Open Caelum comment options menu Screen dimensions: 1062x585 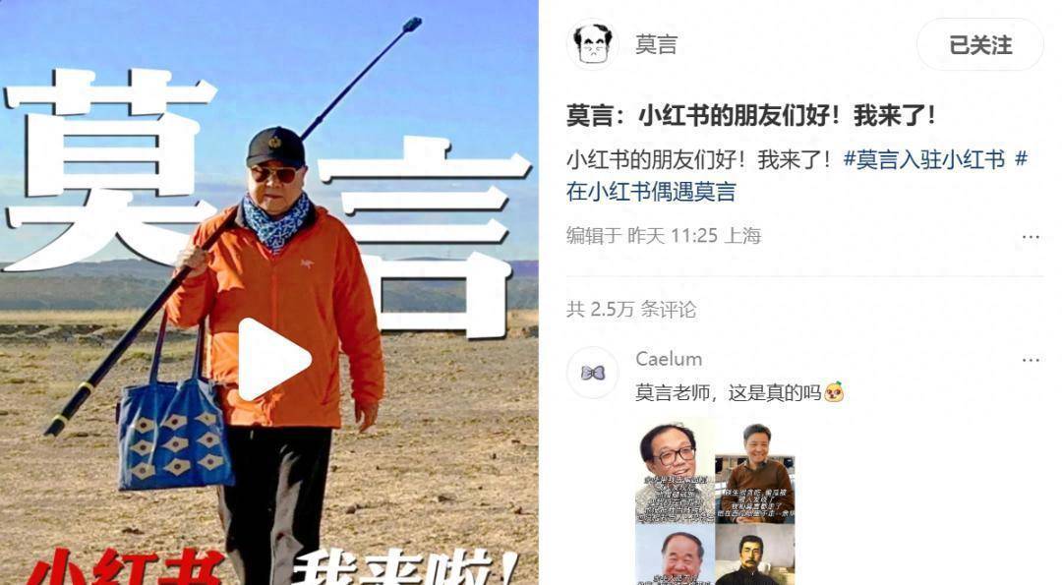(x=1031, y=360)
